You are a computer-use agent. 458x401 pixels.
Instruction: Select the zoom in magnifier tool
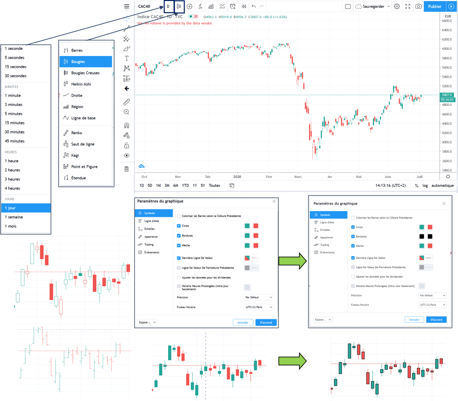[x=127, y=112]
